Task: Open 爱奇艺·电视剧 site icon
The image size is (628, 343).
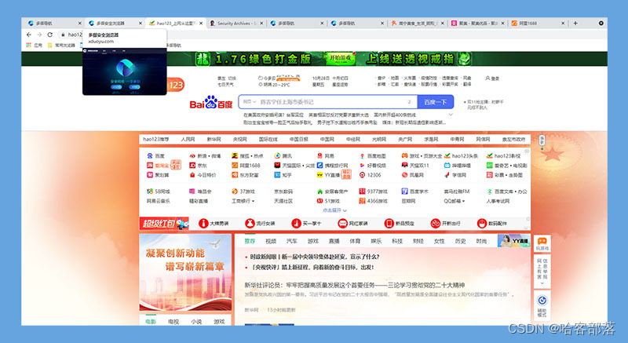Action: (489, 166)
